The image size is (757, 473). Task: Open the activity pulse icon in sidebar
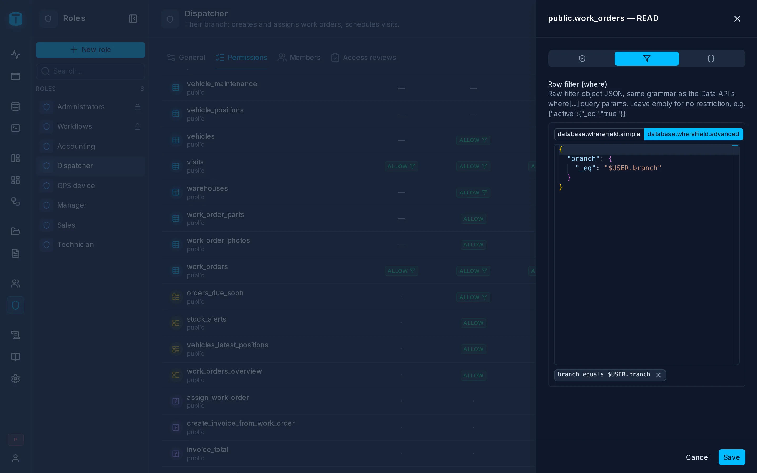(x=15, y=55)
